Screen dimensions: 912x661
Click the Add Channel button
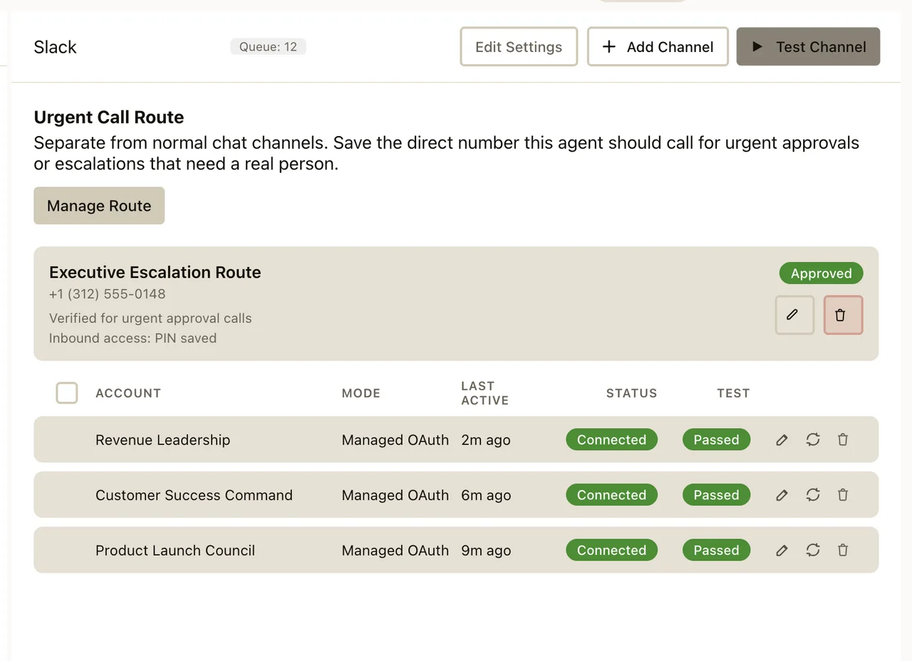tap(658, 47)
